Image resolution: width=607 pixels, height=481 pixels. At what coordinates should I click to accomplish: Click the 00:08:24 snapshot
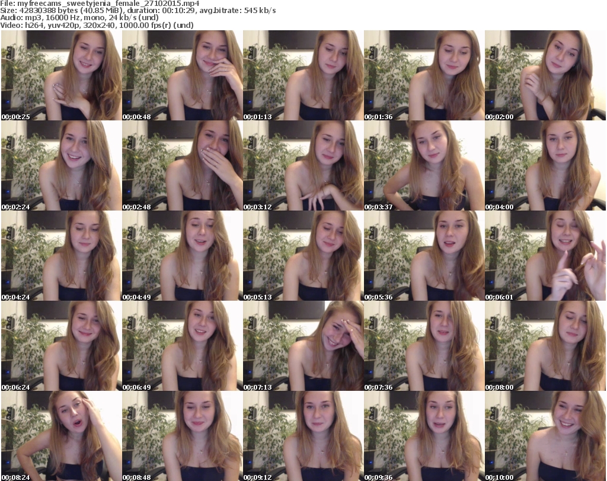pyautogui.click(x=61, y=436)
